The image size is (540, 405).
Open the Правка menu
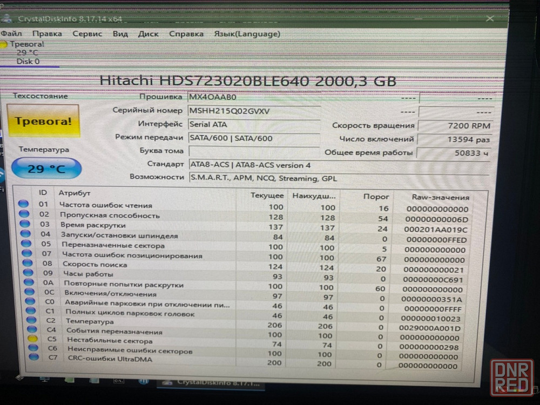pos(47,33)
